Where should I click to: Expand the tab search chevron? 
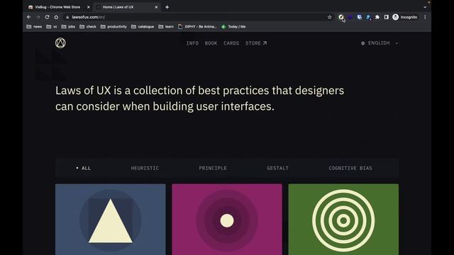(x=425, y=7)
